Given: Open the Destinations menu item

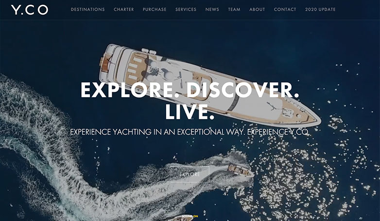Looking at the screenshot, I should 88,9.
